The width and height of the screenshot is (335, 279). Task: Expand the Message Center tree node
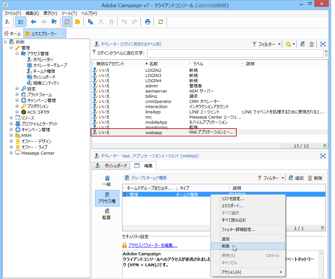coord(11,153)
